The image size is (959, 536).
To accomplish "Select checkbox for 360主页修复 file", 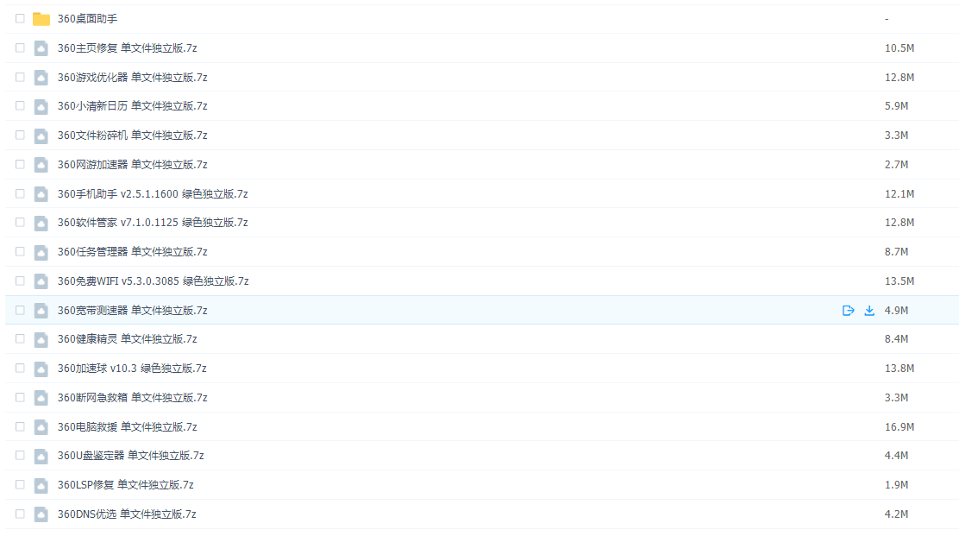I will pyautogui.click(x=20, y=47).
